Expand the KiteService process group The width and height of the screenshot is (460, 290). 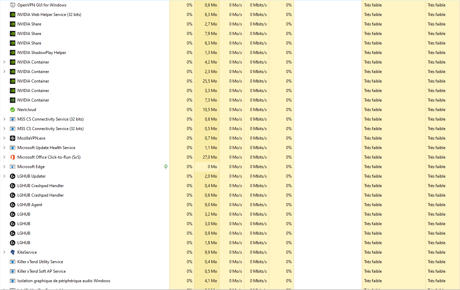4,252
